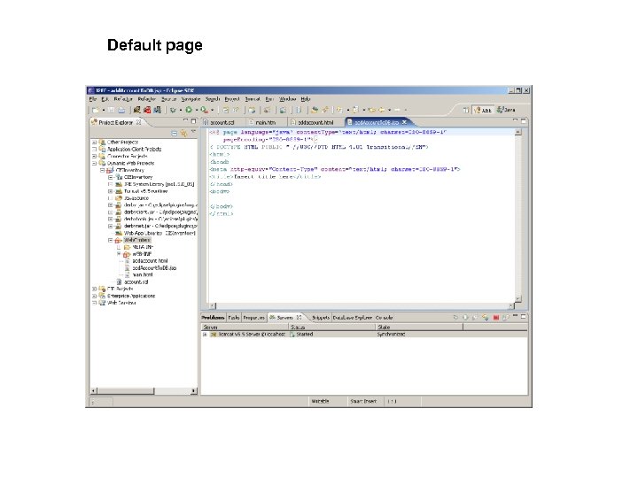Open the Console tab

[384, 318]
